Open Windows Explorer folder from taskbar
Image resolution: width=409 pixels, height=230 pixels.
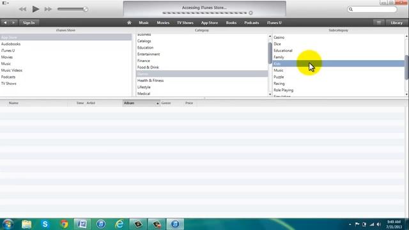27,224
